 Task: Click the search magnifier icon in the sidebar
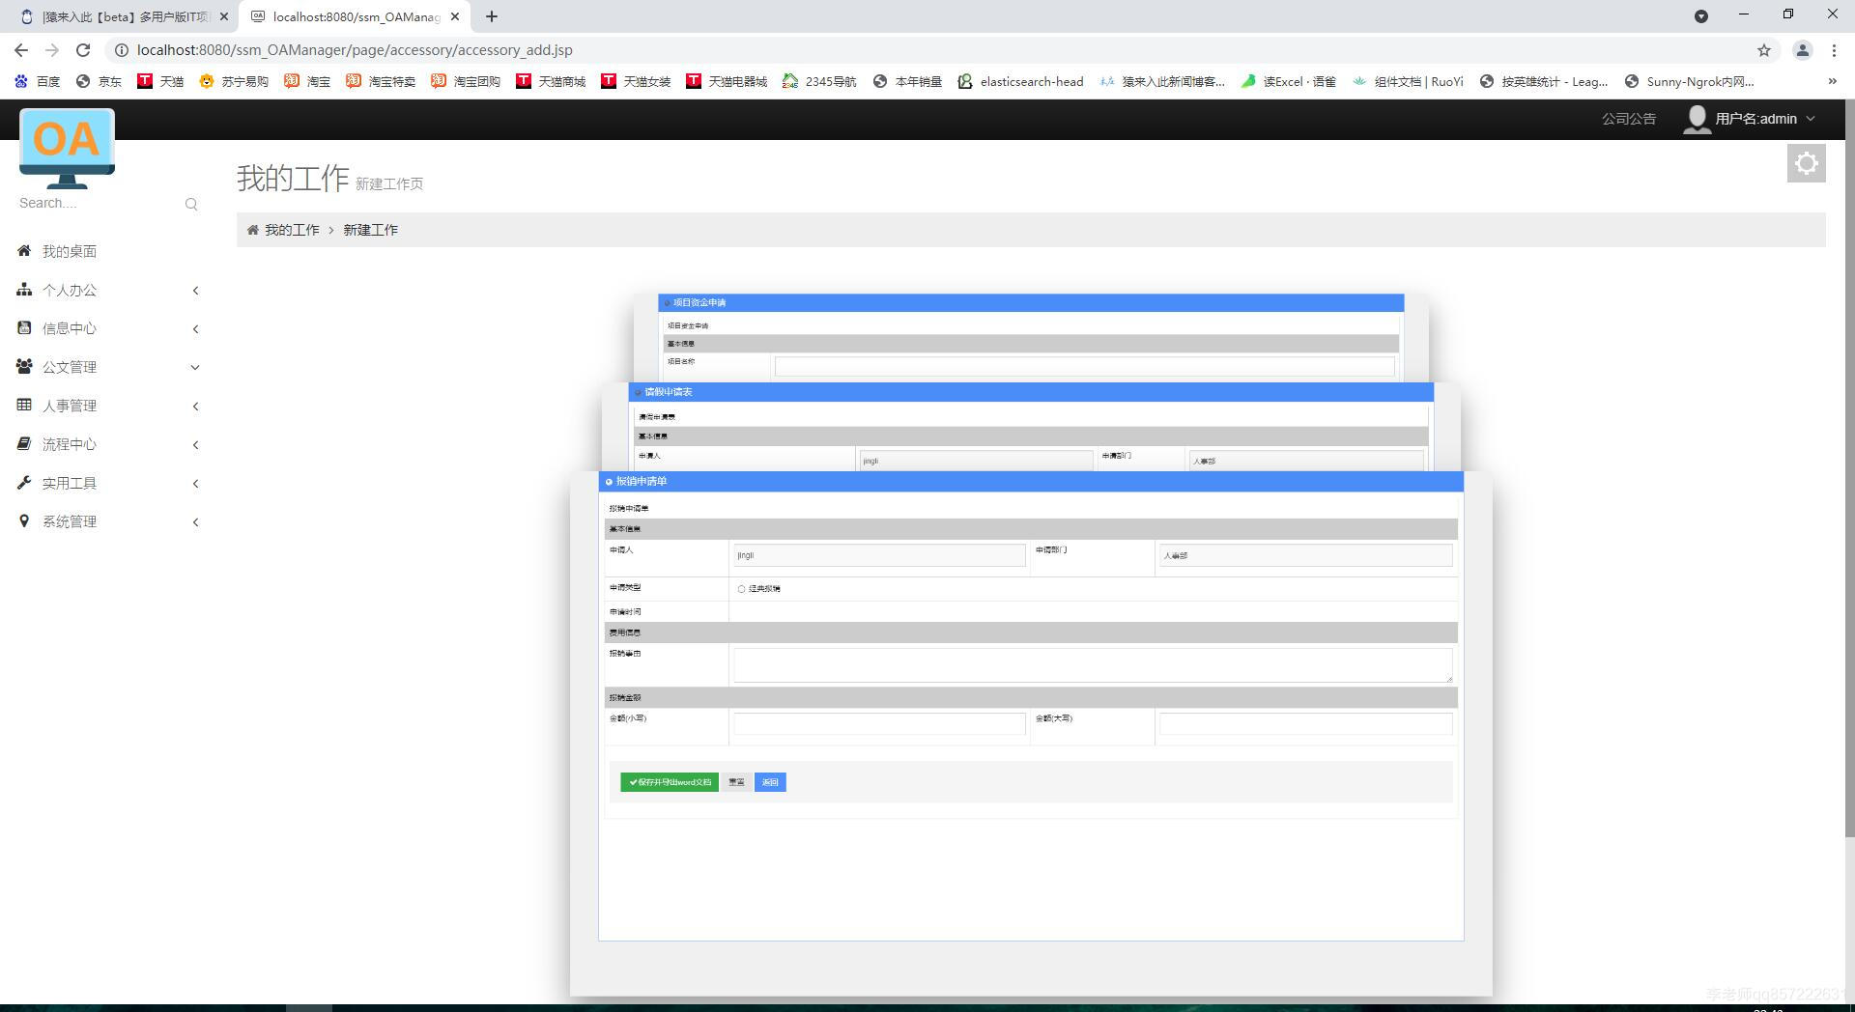click(x=190, y=204)
